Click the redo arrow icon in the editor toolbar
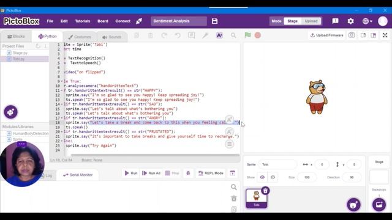The image size is (392, 220). [x=164, y=35]
